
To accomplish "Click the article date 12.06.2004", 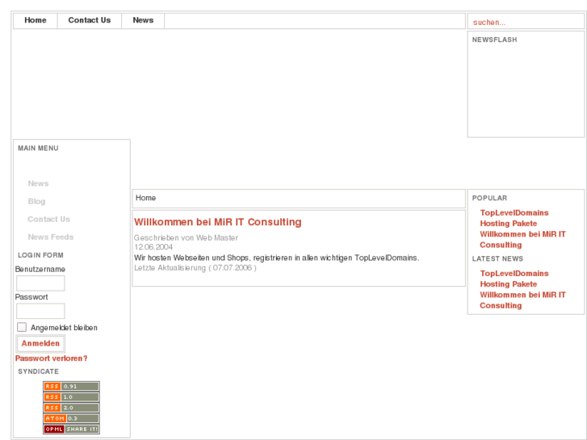I will pos(153,247).
